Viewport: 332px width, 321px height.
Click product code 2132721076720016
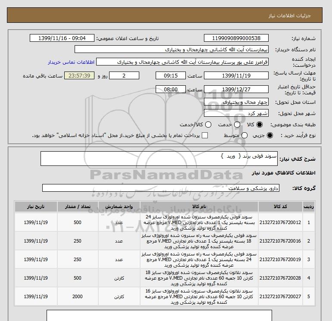(280, 241)
